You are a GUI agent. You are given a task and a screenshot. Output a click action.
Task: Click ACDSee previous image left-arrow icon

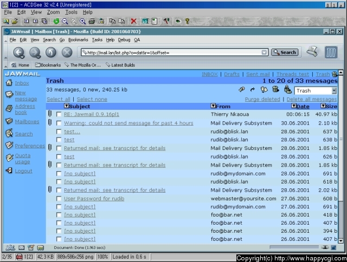[27, 21]
